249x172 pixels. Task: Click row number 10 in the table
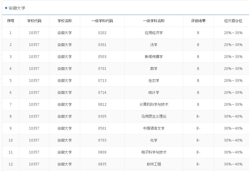click(10, 140)
